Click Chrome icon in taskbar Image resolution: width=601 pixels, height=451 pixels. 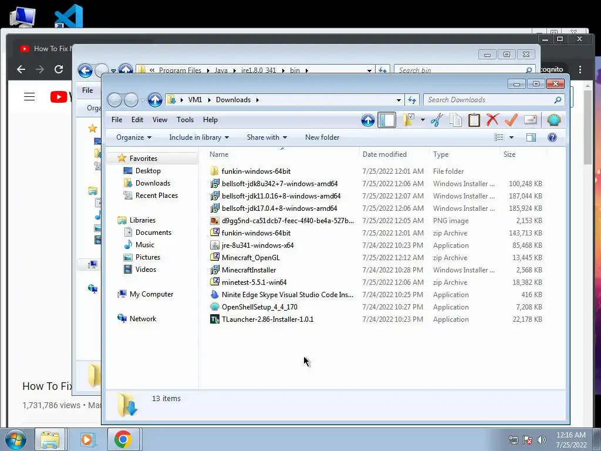click(123, 439)
